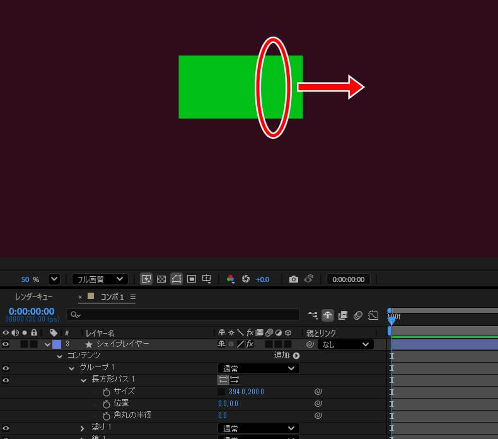
Task: Click the layer label color swatch
Action: [x=57, y=344]
